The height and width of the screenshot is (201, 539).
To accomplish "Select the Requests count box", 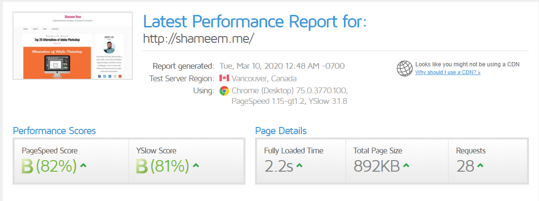I will 489,161.
